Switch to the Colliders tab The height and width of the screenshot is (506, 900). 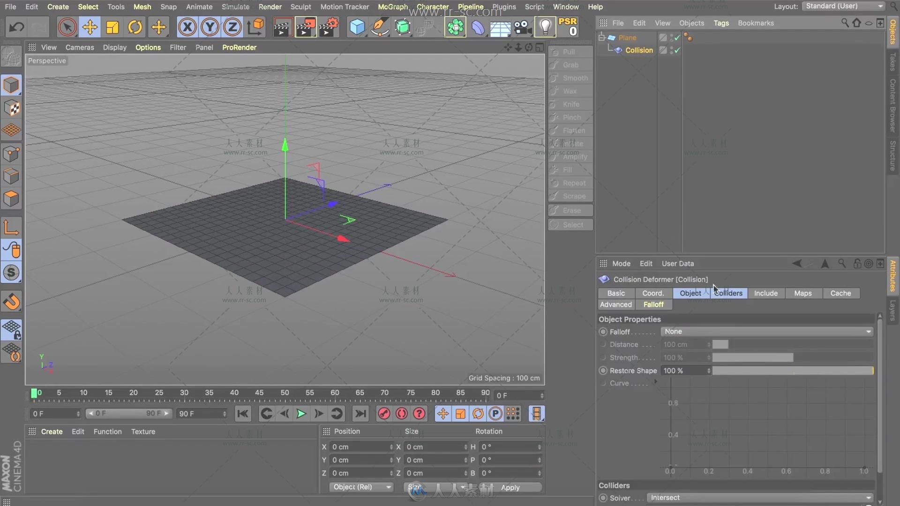click(x=728, y=293)
